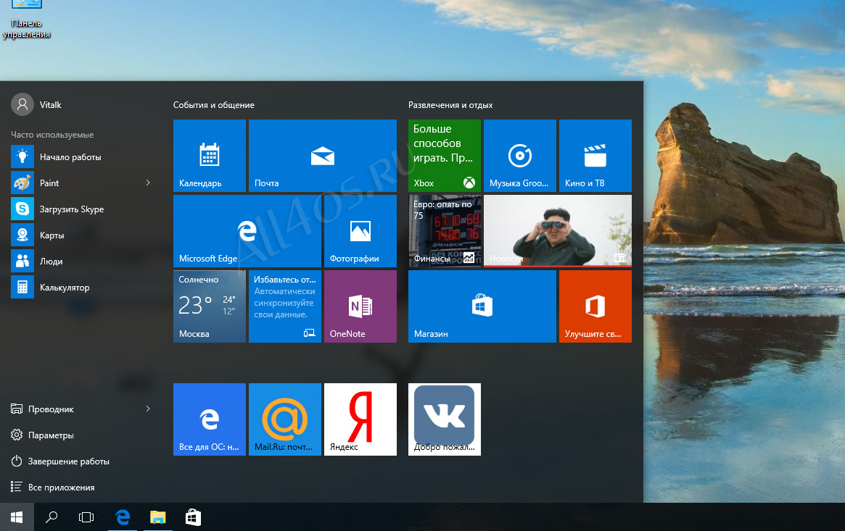Expand the Проводник jump list arrow

coord(148,409)
